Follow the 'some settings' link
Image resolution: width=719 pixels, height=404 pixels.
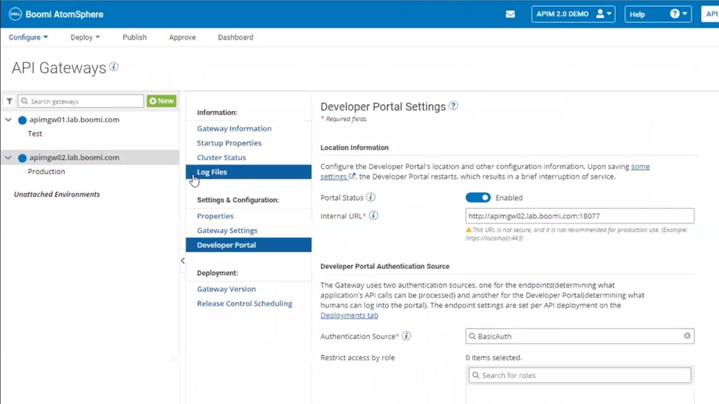640,166
